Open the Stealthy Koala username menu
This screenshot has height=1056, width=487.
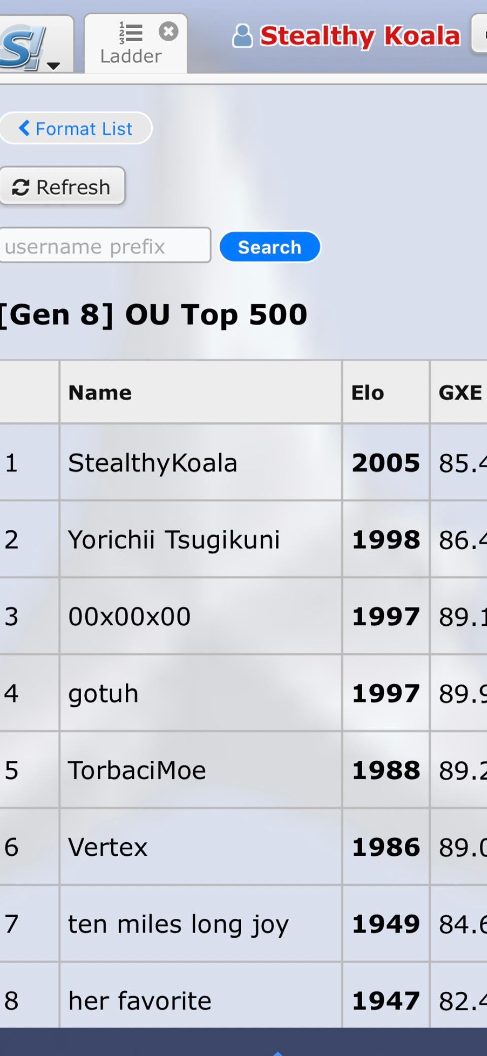(x=359, y=36)
